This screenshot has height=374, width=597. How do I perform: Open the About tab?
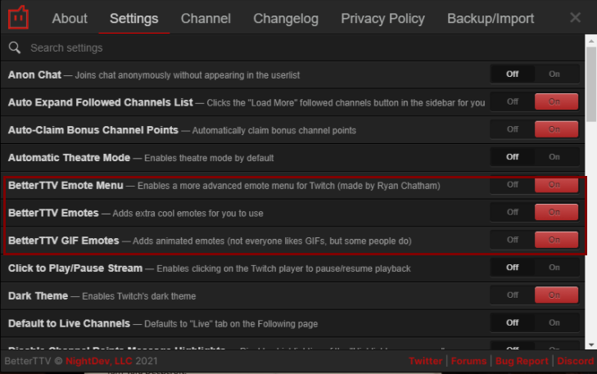70,18
